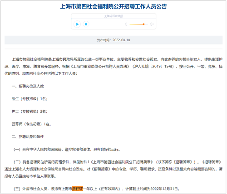Click the volume-up speaker icon

coord(152,24)
